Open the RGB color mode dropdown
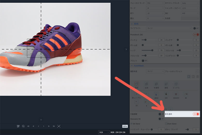 104,132
